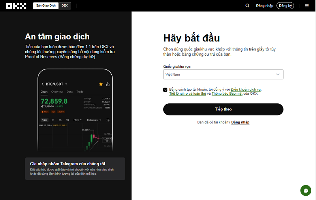Open the Telegram group banner
The height and width of the screenshot is (200, 316).
pos(75,168)
